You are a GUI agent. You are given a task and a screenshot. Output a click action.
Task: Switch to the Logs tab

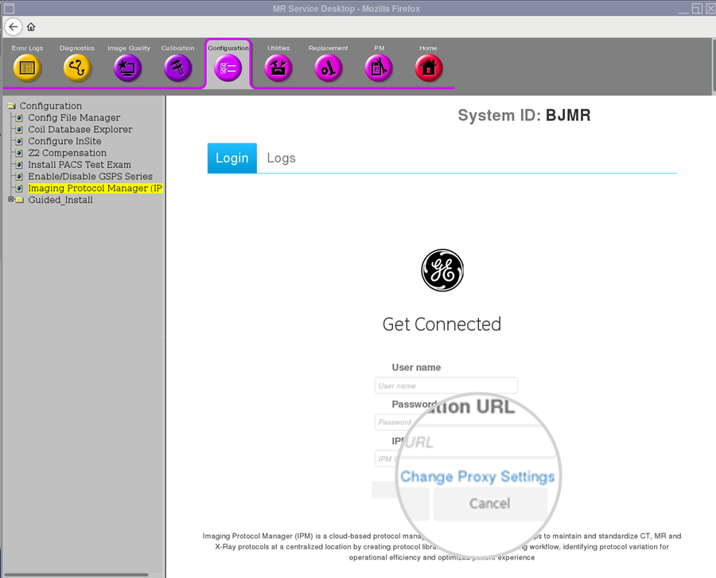[281, 158]
